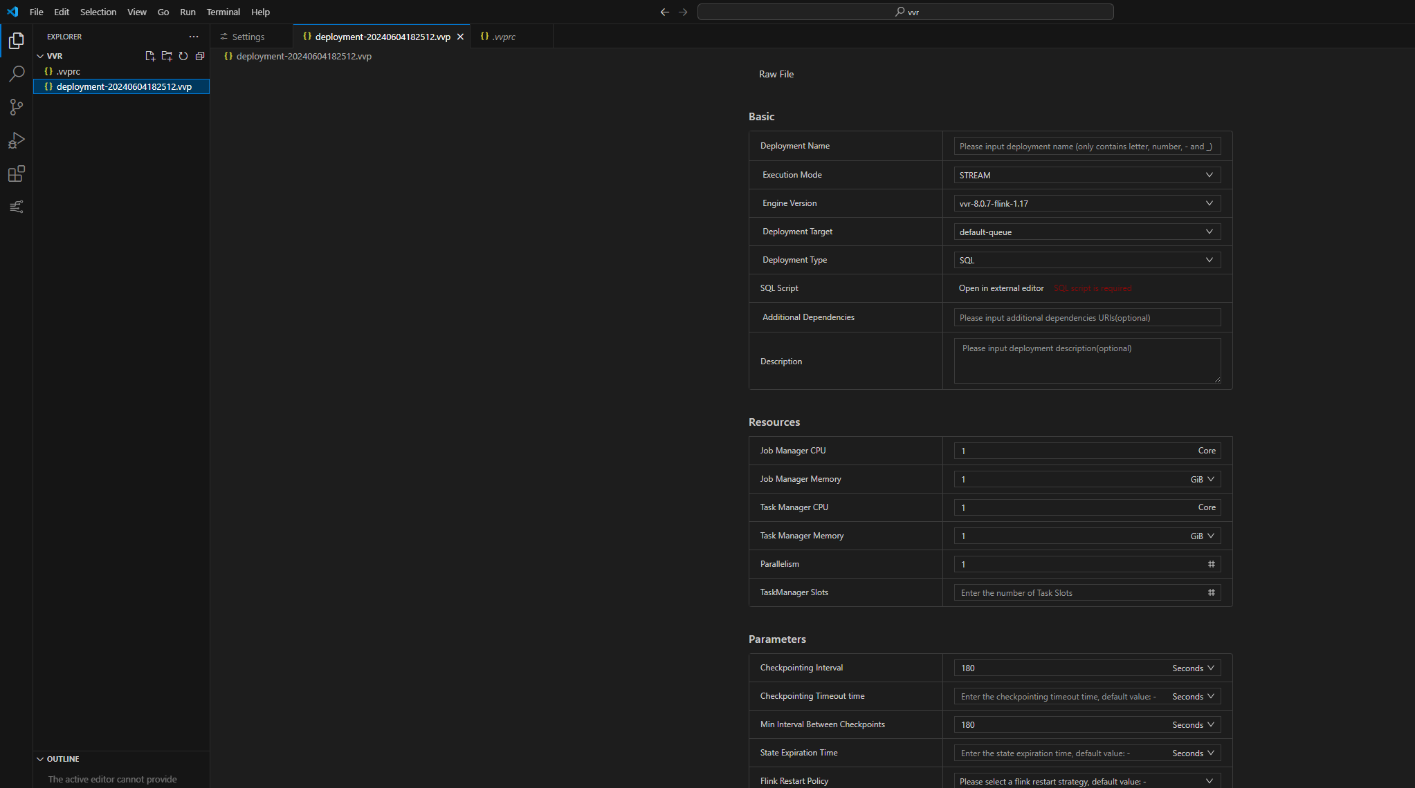Click the Description text area
1415x788 pixels.
[x=1087, y=361]
